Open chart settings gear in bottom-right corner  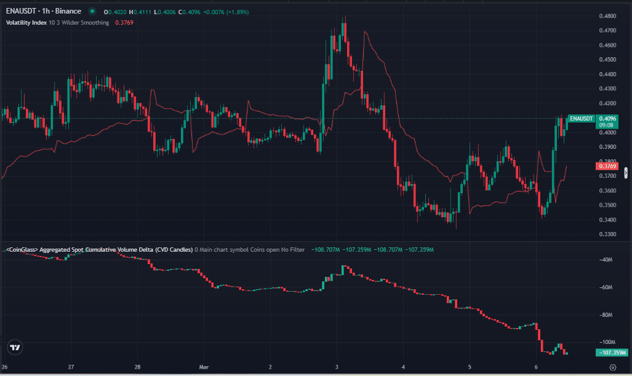pos(613,367)
